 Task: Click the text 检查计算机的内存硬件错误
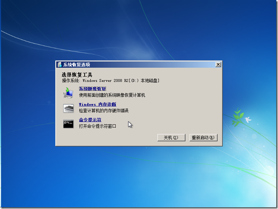pyautogui.click(x=104, y=111)
